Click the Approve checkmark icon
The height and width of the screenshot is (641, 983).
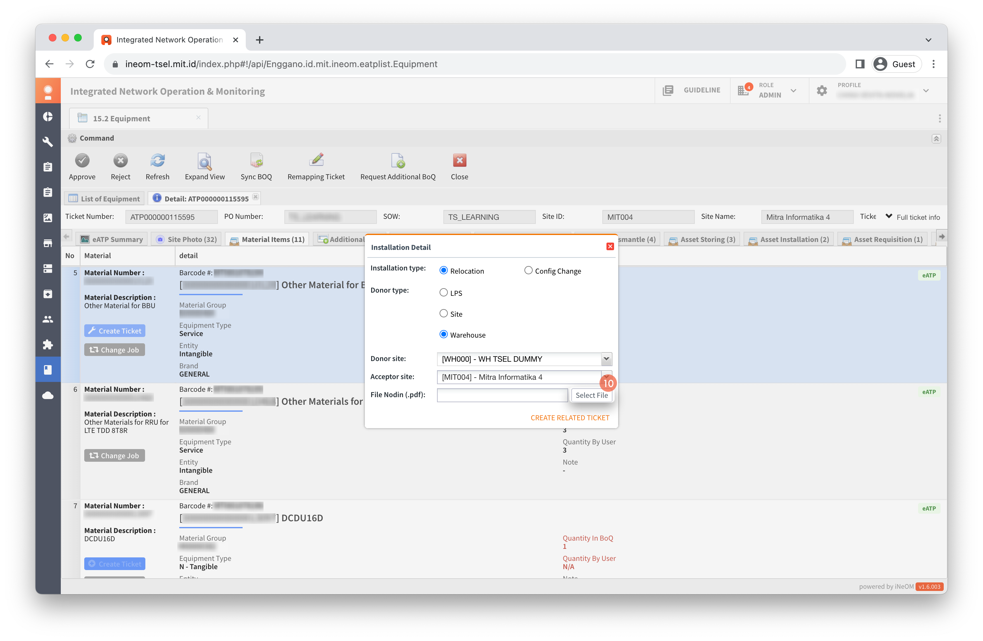click(x=82, y=160)
